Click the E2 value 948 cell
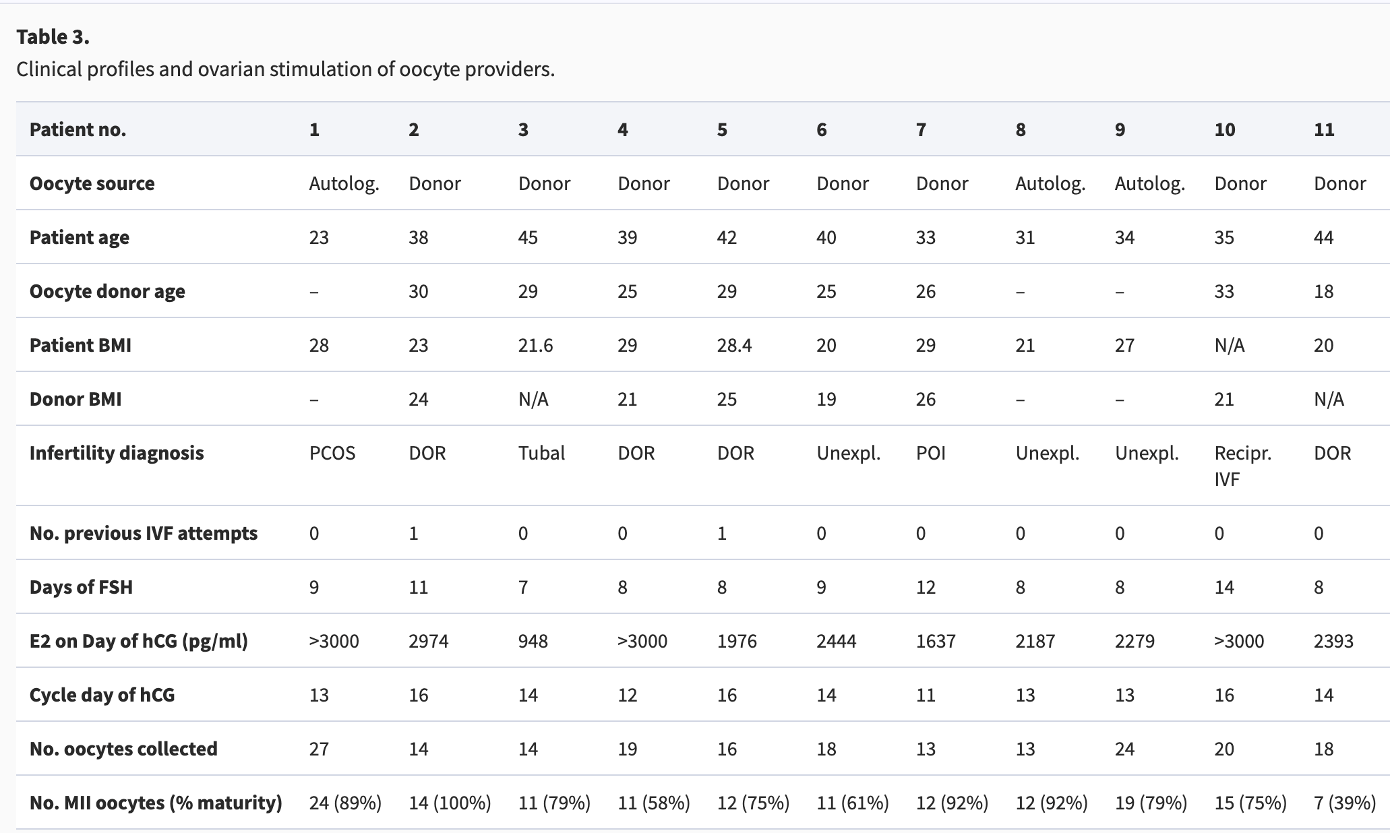 [533, 641]
